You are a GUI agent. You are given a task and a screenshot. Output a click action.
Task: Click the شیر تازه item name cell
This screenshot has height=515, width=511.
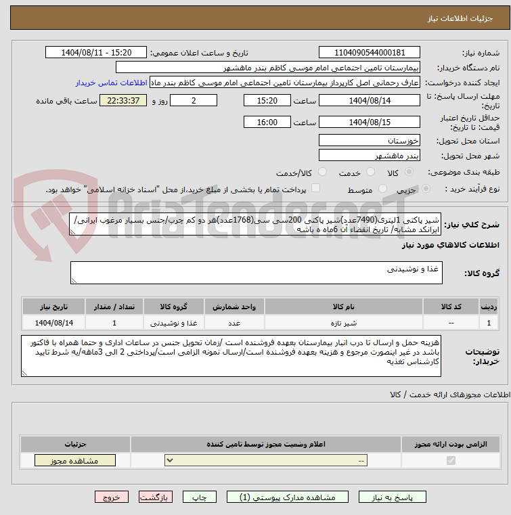[344, 323]
